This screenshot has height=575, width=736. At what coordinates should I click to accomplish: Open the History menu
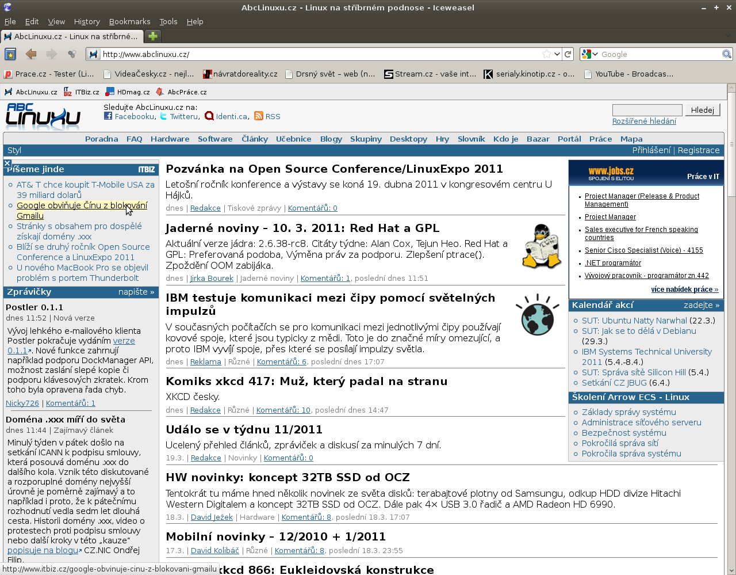tap(87, 21)
